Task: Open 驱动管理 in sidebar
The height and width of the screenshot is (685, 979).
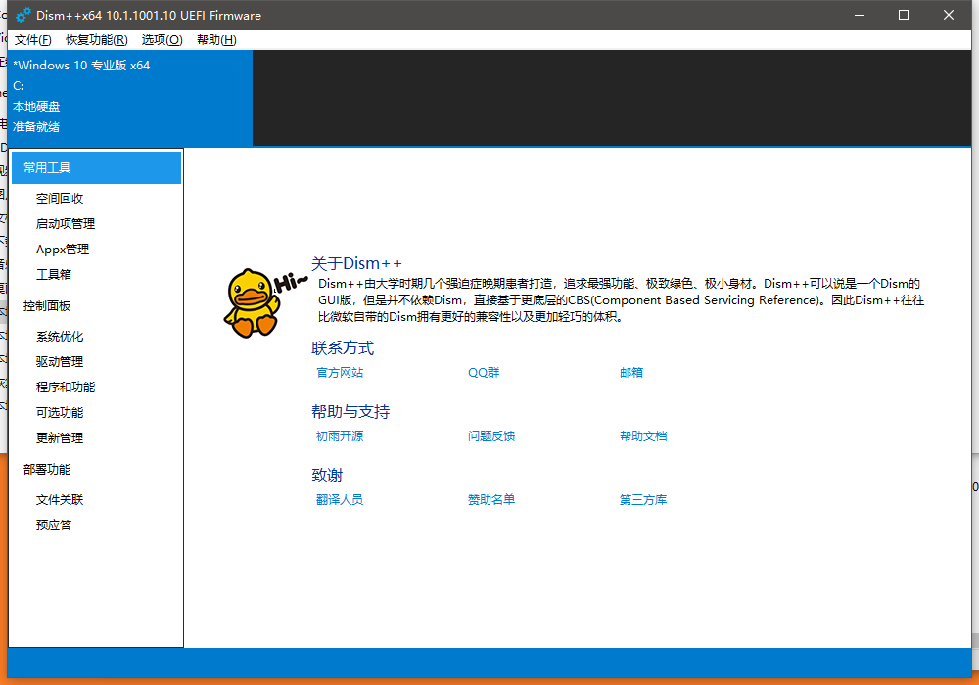Action: [x=60, y=362]
